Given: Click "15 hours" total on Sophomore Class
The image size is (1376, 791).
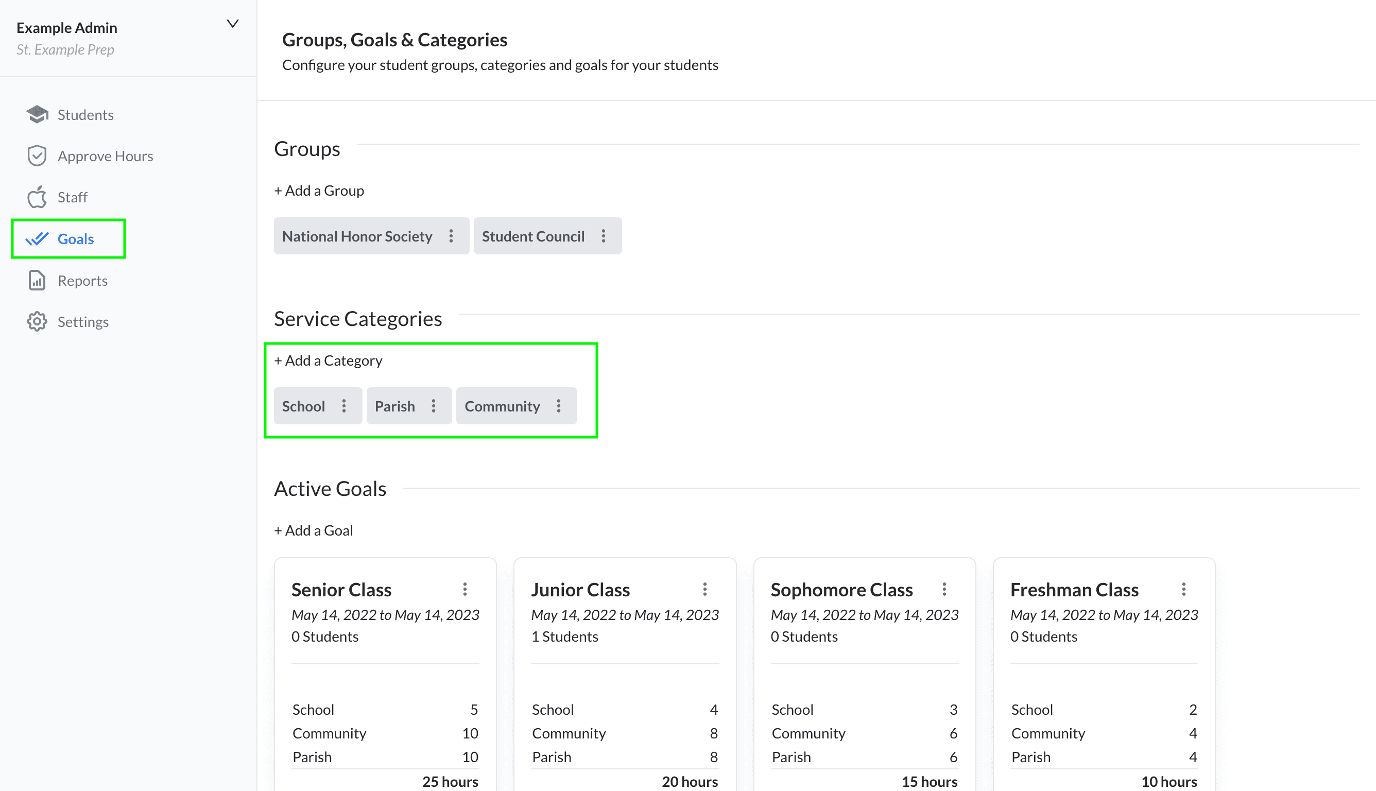Looking at the screenshot, I should pyautogui.click(x=930, y=781).
